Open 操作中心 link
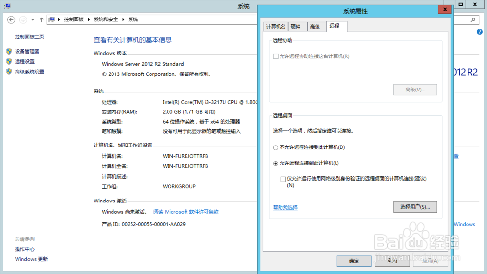This screenshot has width=487, height=274. pyautogui.click(x=25, y=249)
